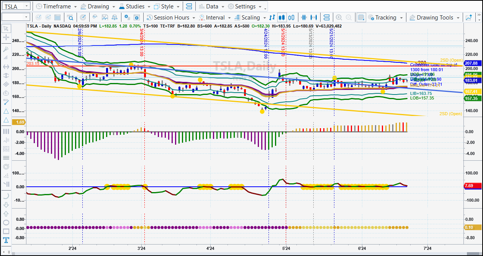Click the Drawing Tools button
This screenshot has height=256, width=483.
(431, 18)
